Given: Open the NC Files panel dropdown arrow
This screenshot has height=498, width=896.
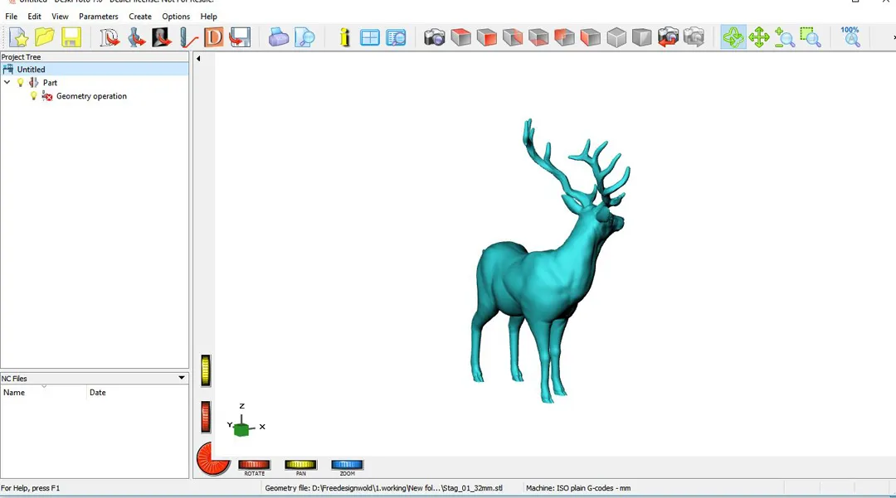Looking at the screenshot, I should tap(181, 378).
